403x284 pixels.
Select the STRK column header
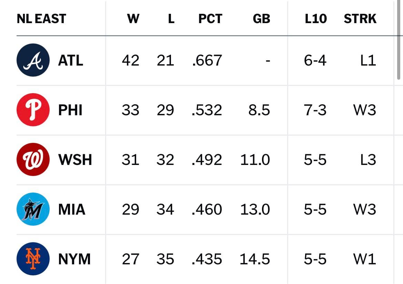click(360, 19)
